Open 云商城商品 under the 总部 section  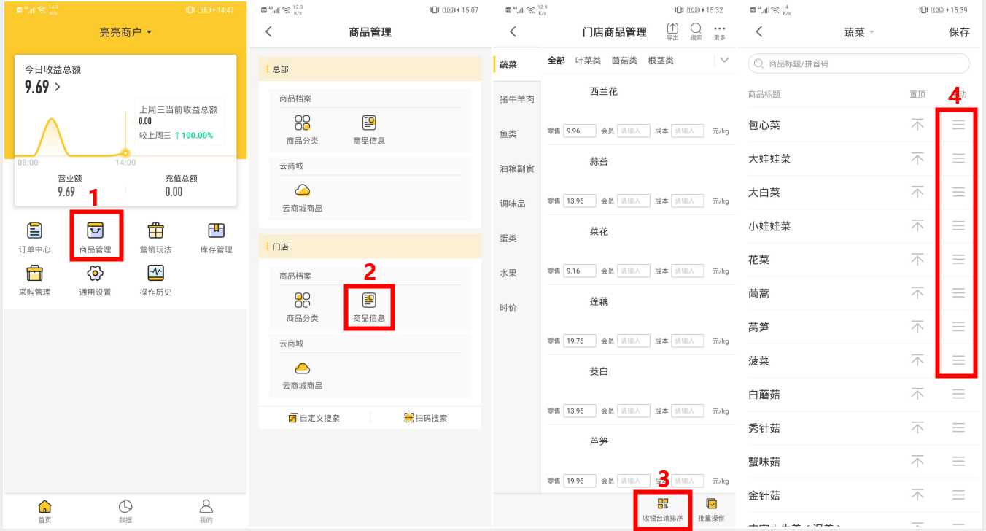303,198
